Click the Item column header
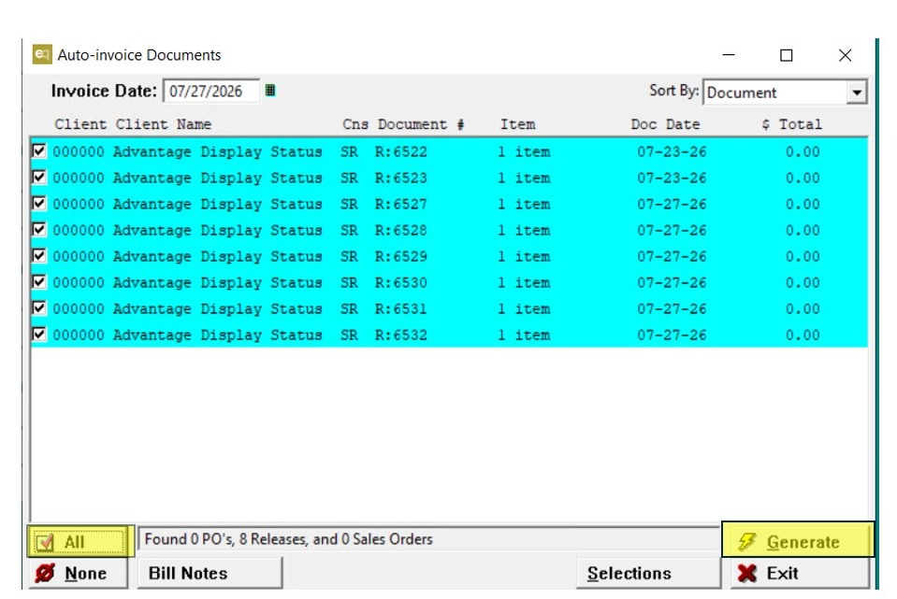This screenshot has width=897, height=599. click(x=518, y=124)
